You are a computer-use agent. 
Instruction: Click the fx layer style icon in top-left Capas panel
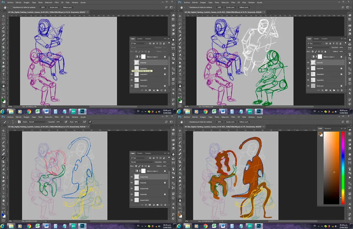tap(146, 90)
